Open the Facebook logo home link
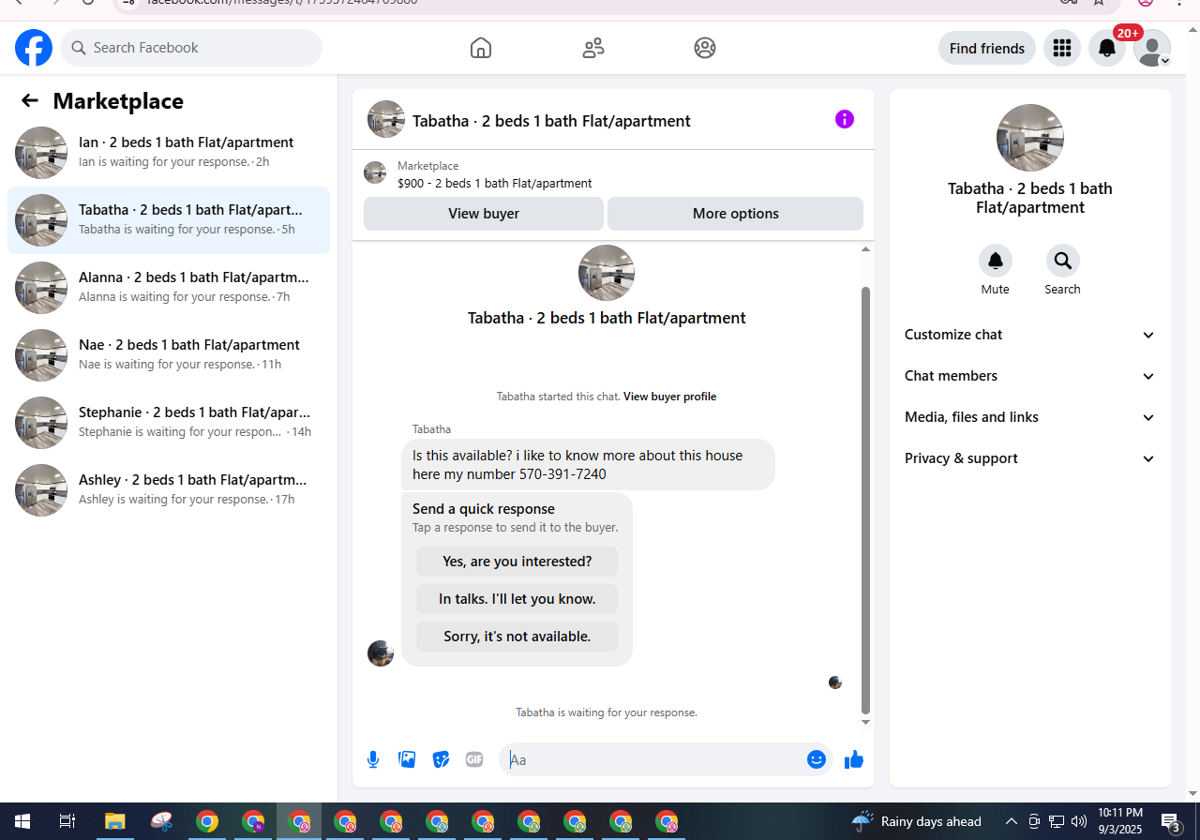1200x840 pixels. click(x=34, y=48)
